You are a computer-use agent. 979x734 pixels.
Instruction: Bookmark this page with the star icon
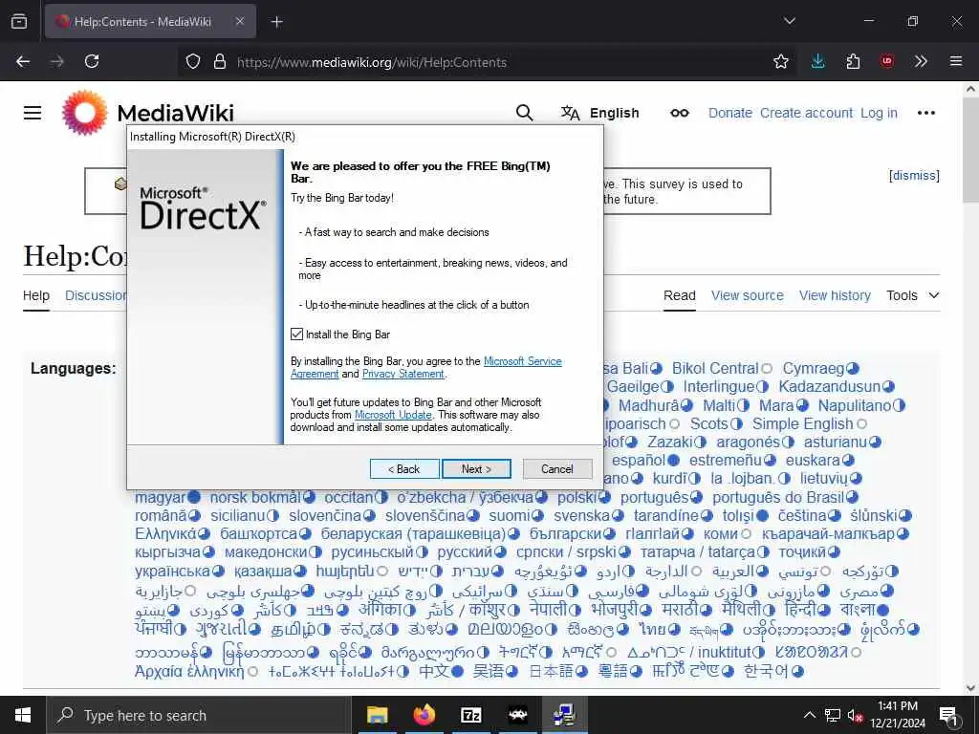pyautogui.click(x=780, y=61)
